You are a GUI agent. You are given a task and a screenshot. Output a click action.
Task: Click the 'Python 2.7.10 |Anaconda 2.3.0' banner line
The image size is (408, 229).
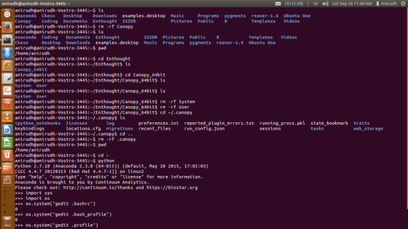pyautogui.click(x=112, y=166)
